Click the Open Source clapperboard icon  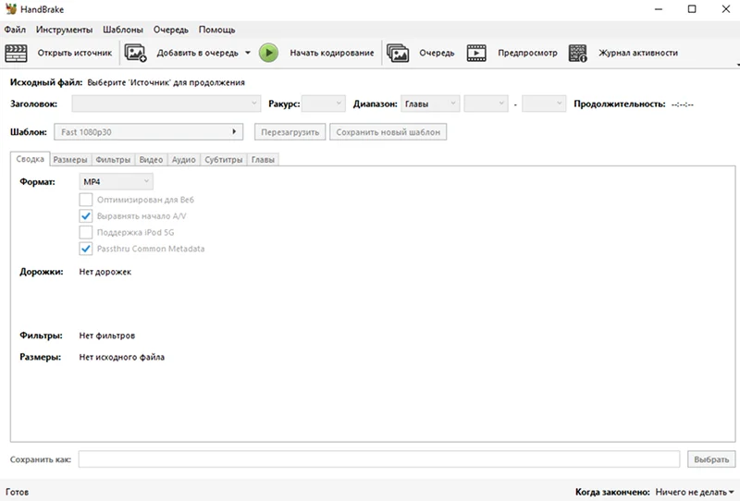coord(16,53)
